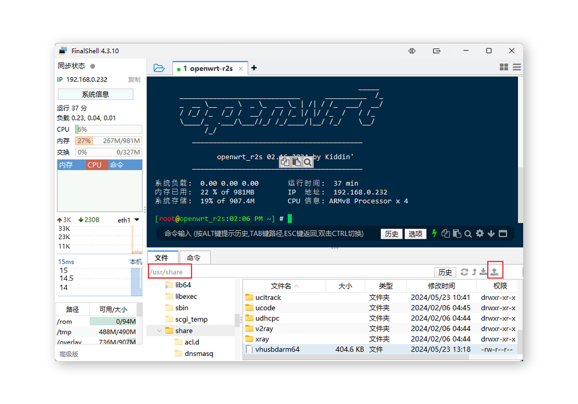Click the split-view arrows icon in title bar

[412, 51]
